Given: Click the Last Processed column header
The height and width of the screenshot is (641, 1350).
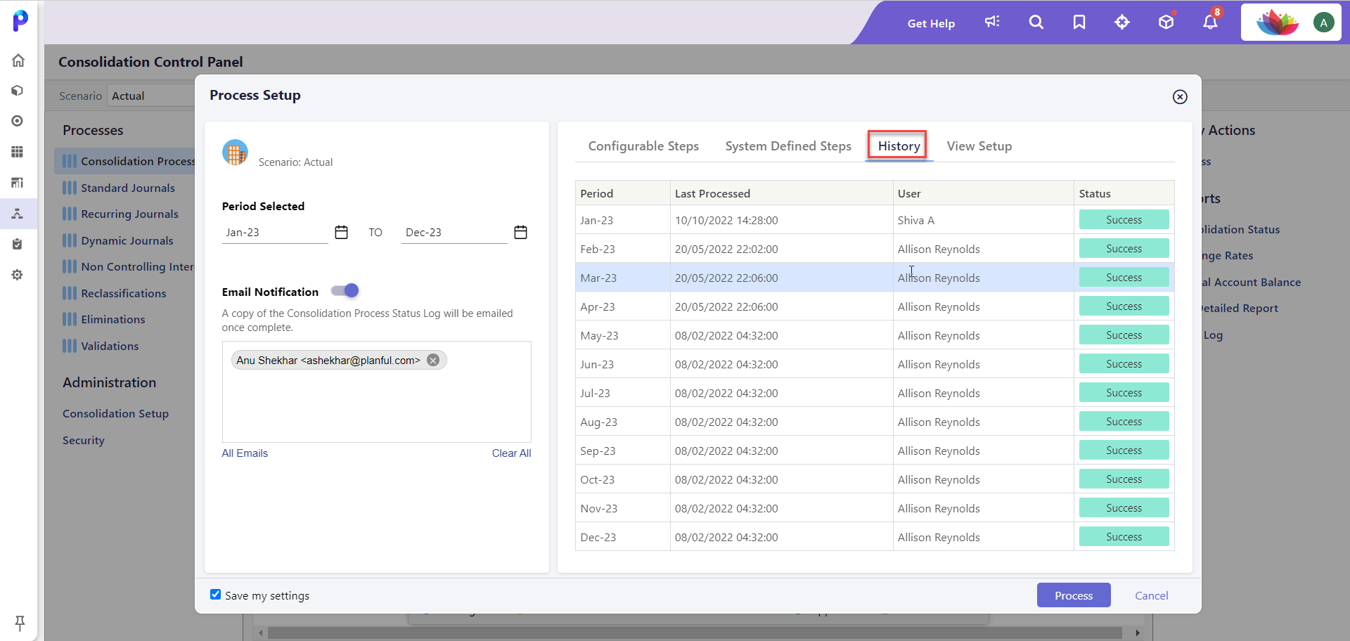Looking at the screenshot, I should [781, 193].
